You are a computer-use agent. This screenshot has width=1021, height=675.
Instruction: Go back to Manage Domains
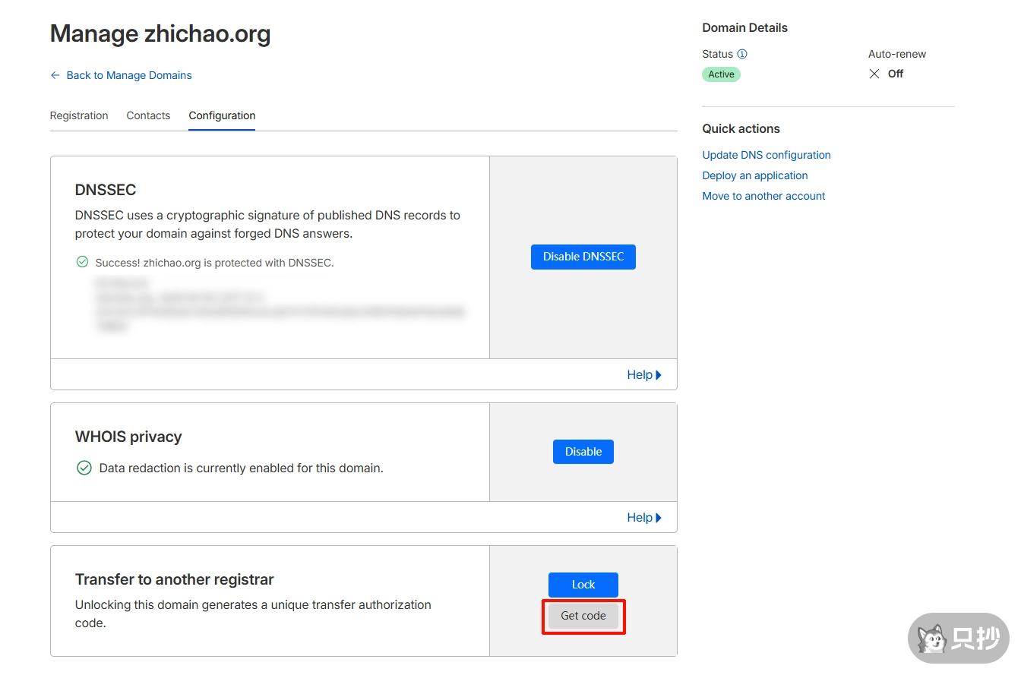128,75
